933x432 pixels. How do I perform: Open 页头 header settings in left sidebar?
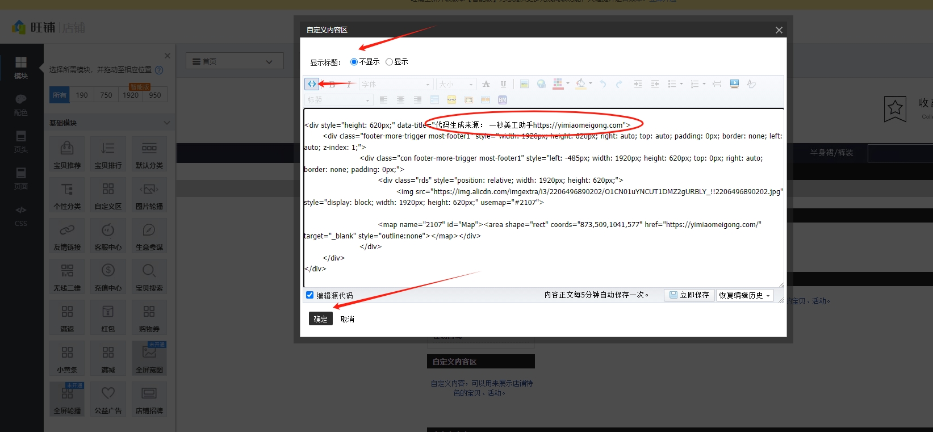21,142
